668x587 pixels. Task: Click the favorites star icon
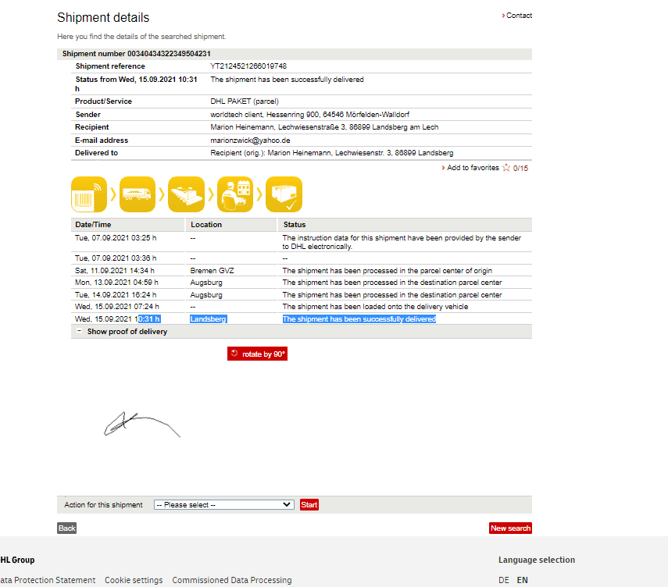(x=506, y=168)
